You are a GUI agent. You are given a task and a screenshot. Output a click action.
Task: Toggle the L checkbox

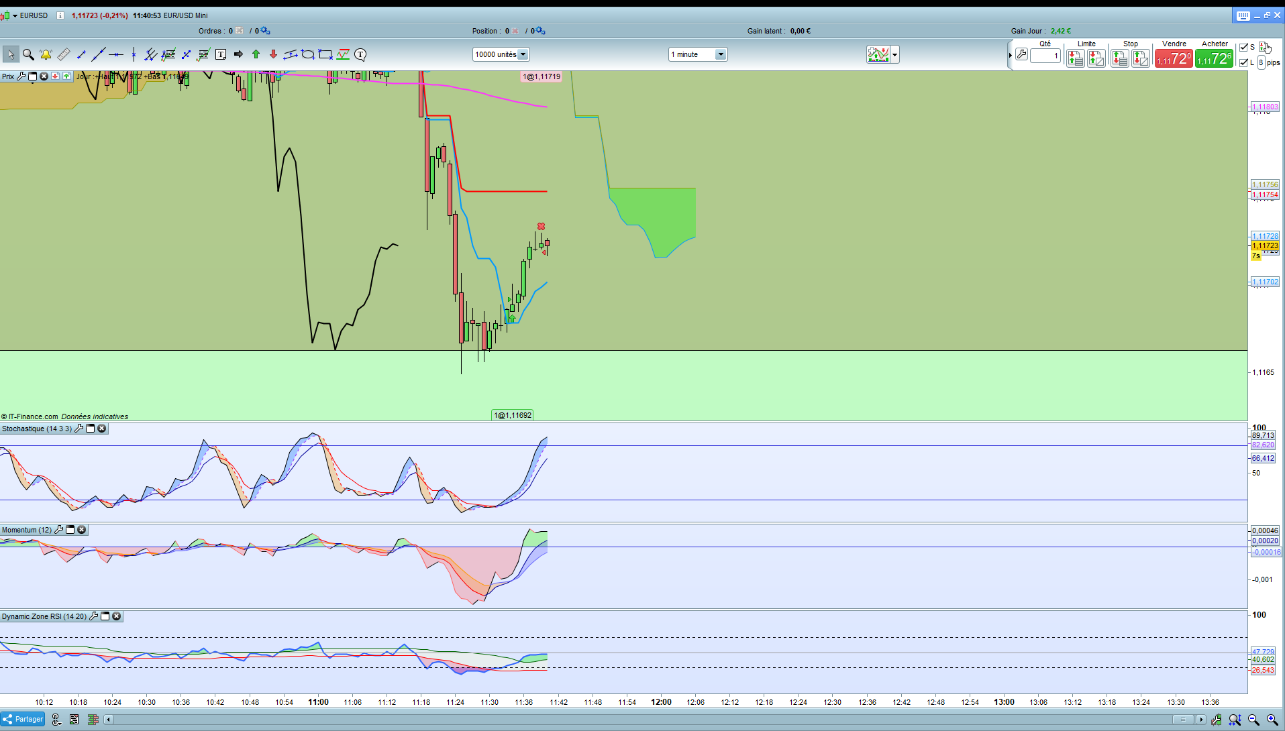(x=1243, y=62)
